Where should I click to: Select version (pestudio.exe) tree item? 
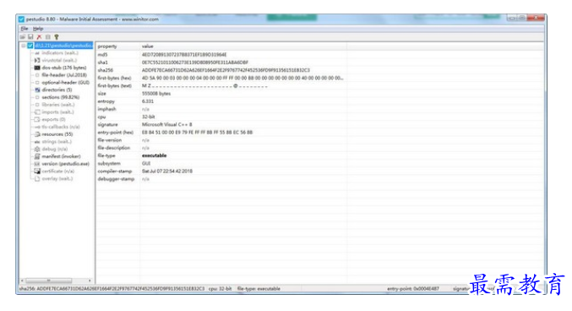65,164
